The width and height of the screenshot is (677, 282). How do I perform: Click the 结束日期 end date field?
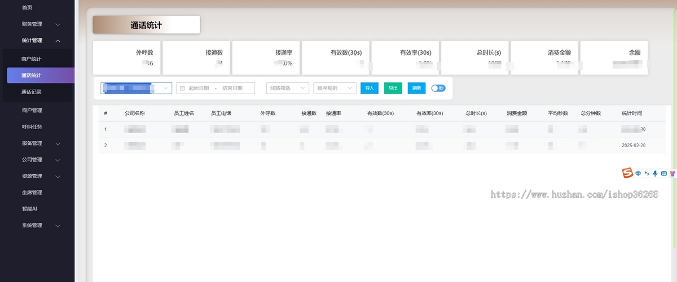pyautogui.click(x=232, y=88)
